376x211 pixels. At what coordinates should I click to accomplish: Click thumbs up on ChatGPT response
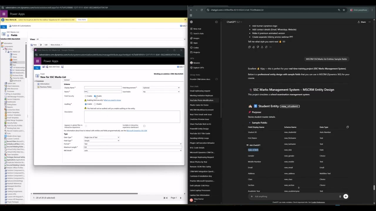tap(254, 47)
